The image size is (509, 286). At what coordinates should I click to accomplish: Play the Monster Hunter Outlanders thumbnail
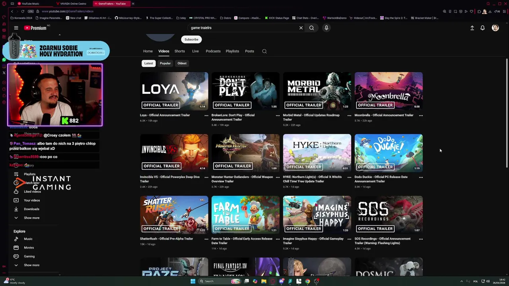click(x=245, y=153)
